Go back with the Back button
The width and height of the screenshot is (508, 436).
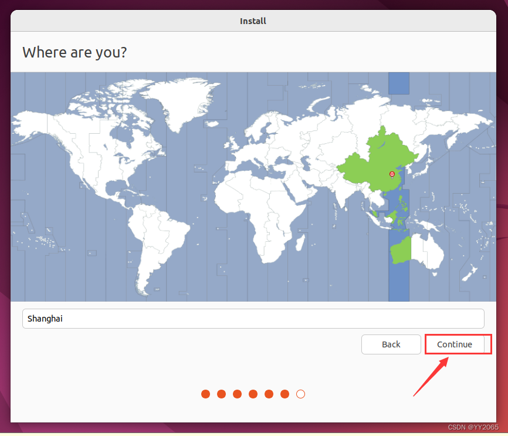(391, 344)
